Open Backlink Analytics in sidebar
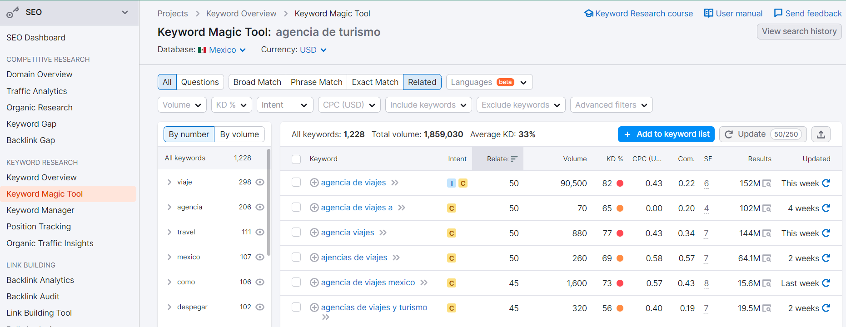Viewport: 846px width, 327px height. pyautogui.click(x=40, y=280)
